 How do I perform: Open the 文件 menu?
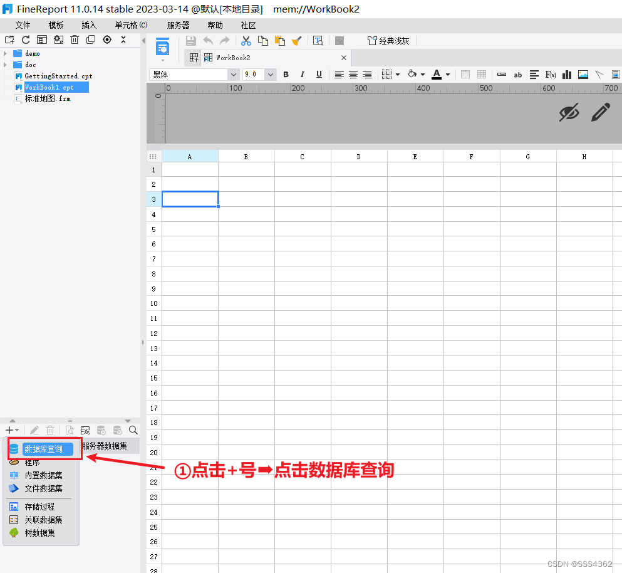tap(23, 26)
